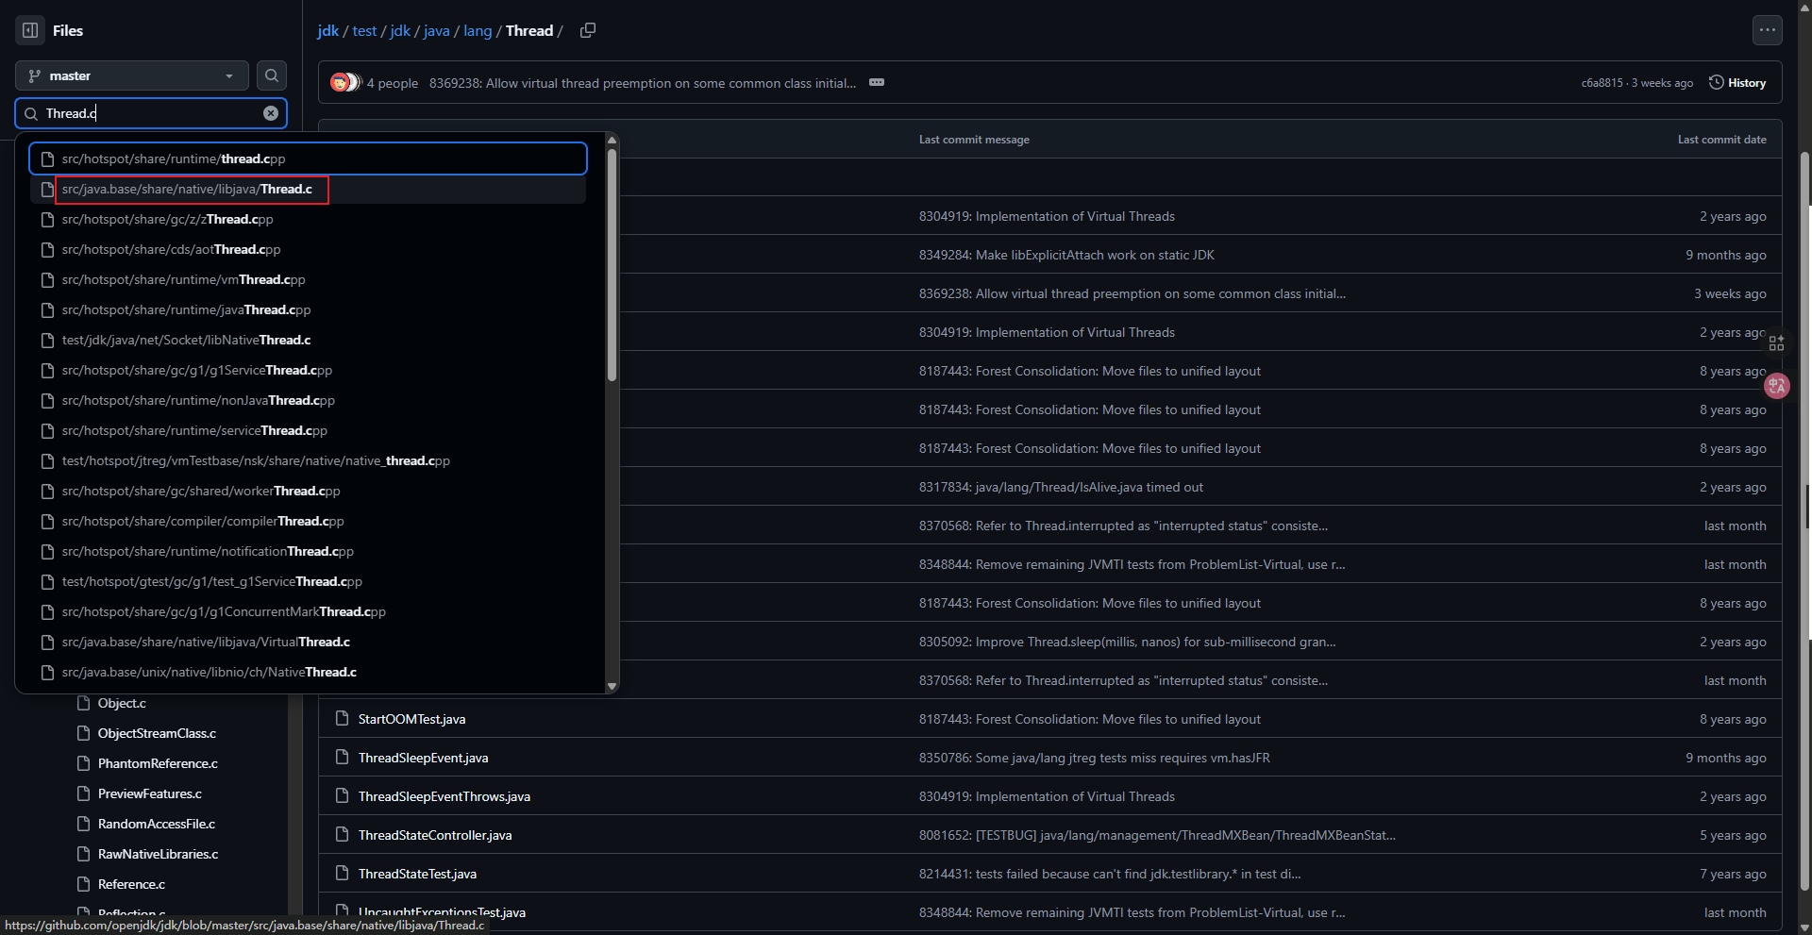Focus the Thread.c file search input
The image size is (1812, 935).
[151, 113]
